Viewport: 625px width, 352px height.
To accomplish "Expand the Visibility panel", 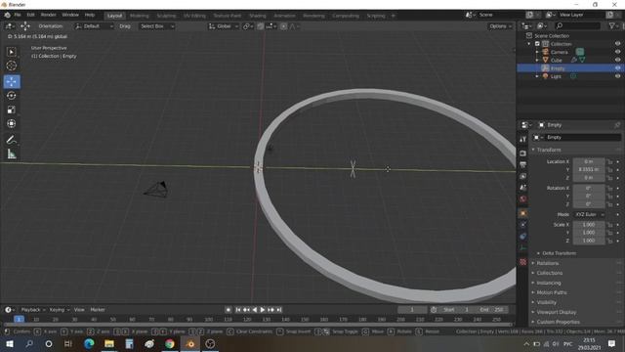I will tap(546, 302).
